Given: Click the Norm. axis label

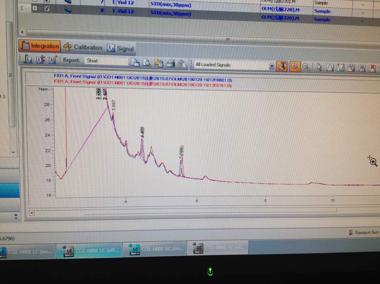Looking at the screenshot, I should pos(44,89).
